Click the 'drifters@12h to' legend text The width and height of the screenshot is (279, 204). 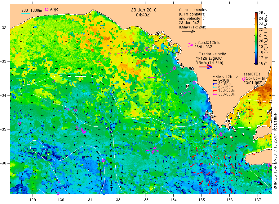[x=207, y=43]
